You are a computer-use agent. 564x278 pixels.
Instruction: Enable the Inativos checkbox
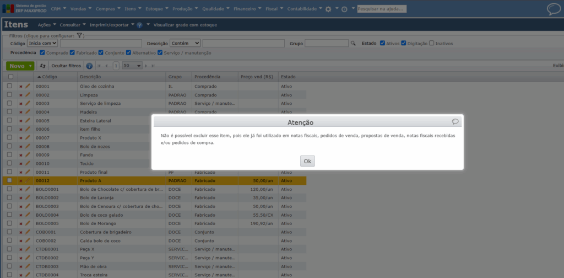point(431,43)
